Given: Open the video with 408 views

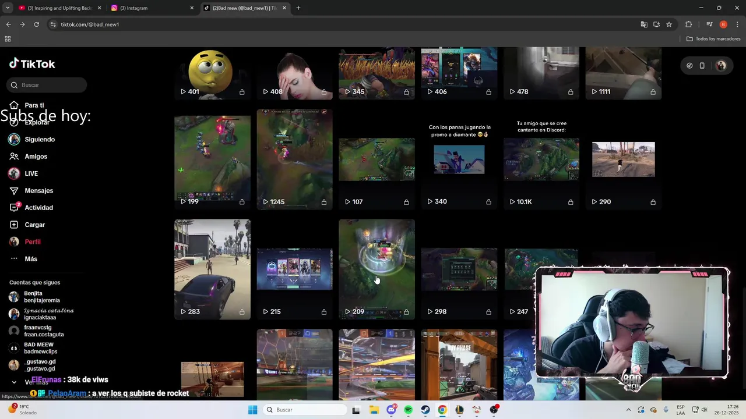Looking at the screenshot, I should click(294, 73).
